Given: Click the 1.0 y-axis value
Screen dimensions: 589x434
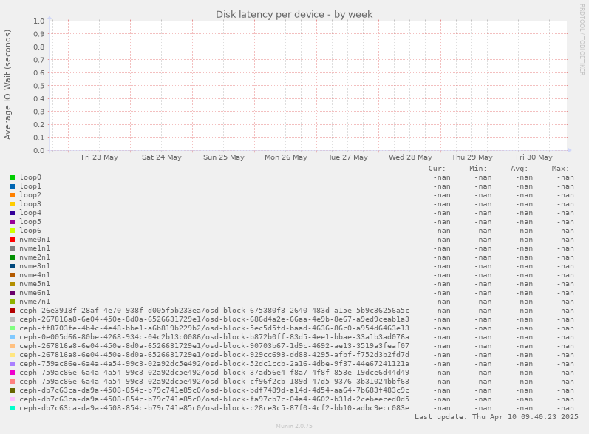Looking at the screenshot, I should point(38,21).
